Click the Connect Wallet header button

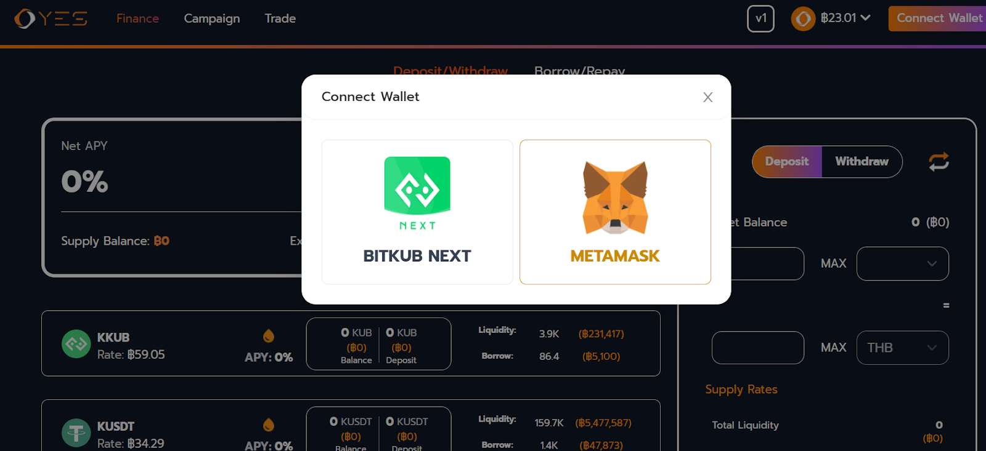[x=939, y=18]
